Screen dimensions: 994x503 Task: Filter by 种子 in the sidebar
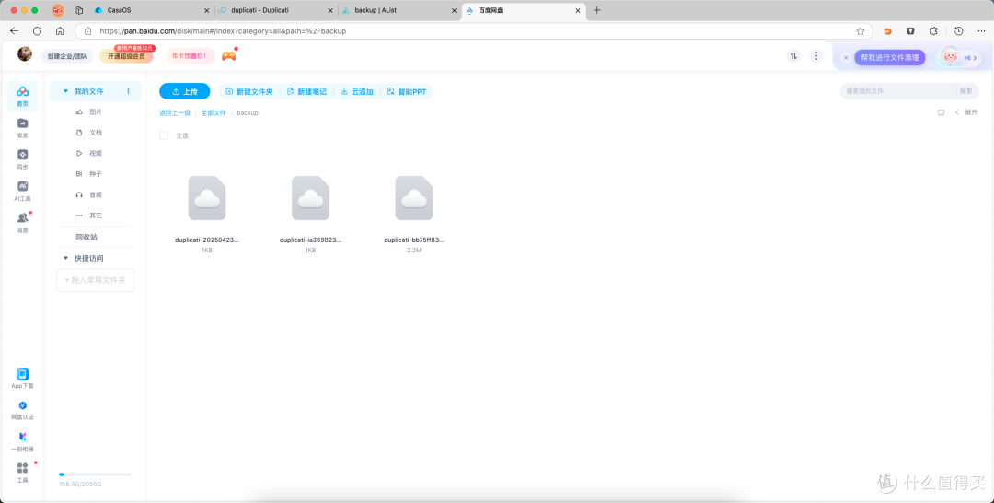tap(95, 174)
